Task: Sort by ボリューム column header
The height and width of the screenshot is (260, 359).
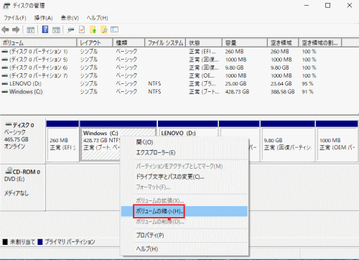Action: (38, 43)
